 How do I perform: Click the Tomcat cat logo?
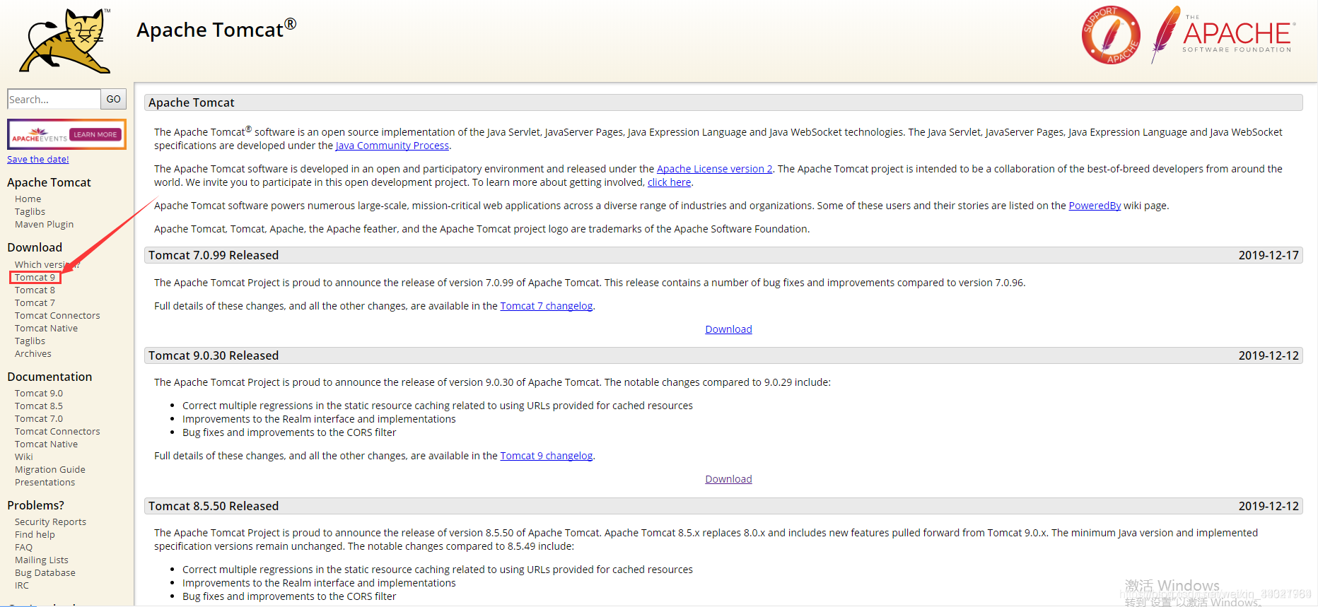[x=66, y=41]
